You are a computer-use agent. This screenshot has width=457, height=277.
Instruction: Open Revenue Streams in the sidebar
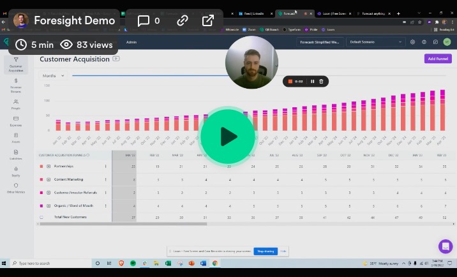point(16,86)
